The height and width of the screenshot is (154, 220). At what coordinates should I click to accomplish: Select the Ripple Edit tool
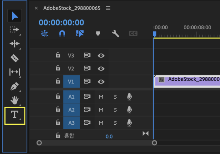tap(15, 44)
